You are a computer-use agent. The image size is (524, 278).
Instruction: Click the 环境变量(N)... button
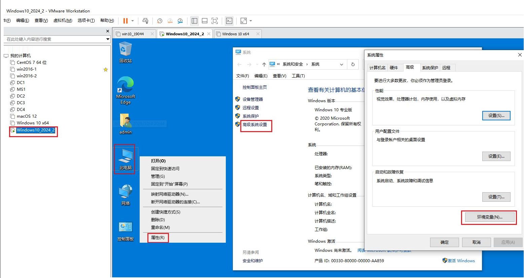point(489,217)
